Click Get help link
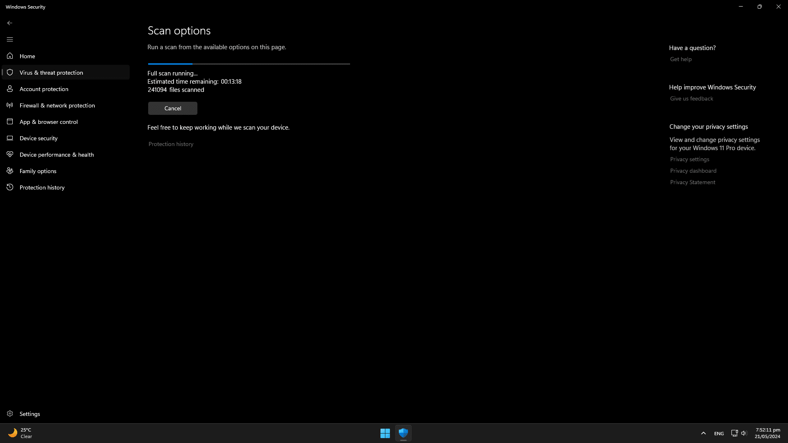788x443 pixels. click(x=680, y=59)
